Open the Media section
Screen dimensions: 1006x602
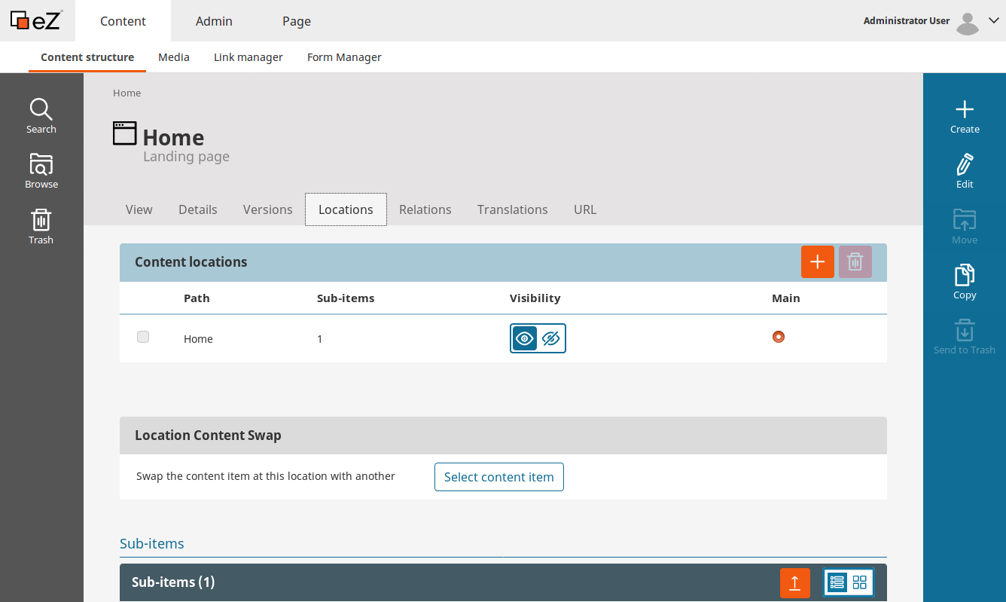(x=174, y=57)
